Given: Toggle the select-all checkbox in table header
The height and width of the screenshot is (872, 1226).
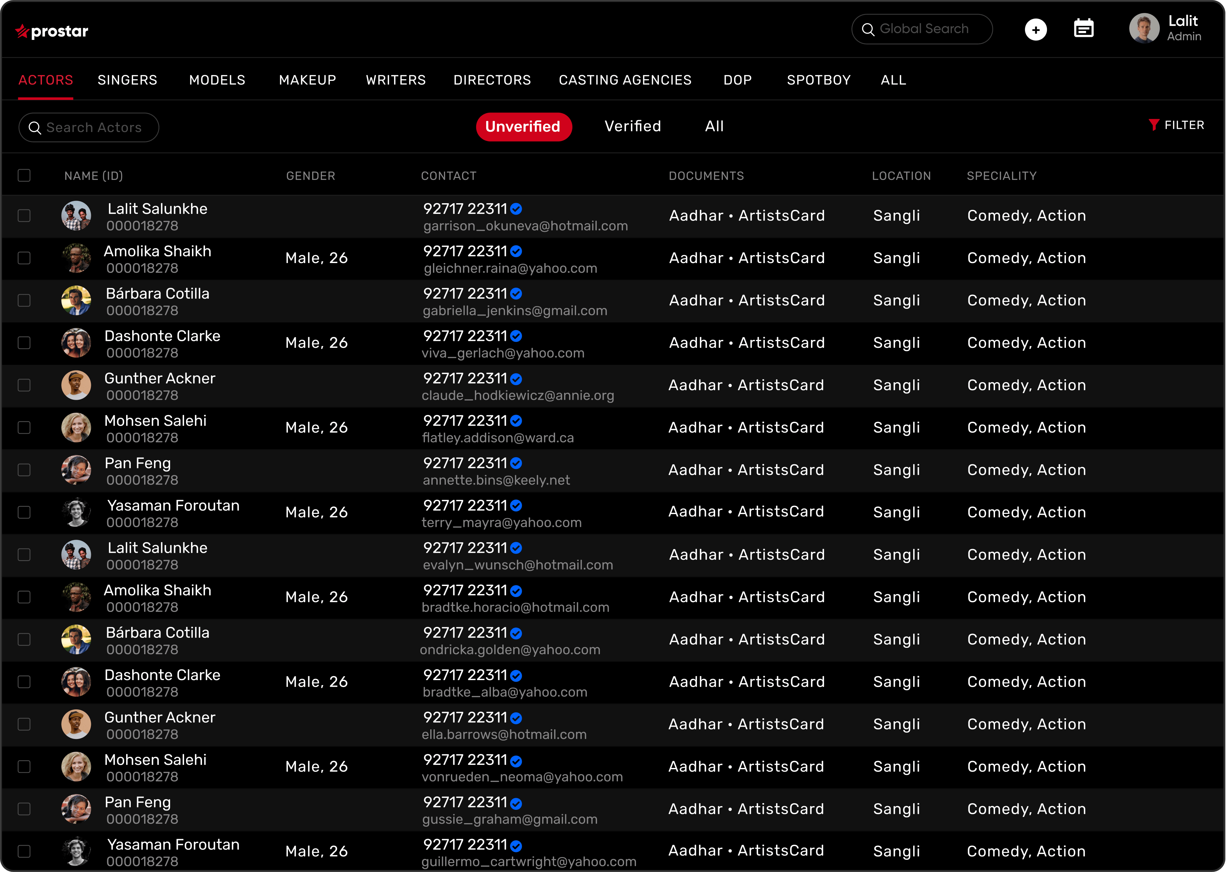Looking at the screenshot, I should [x=24, y=176].
